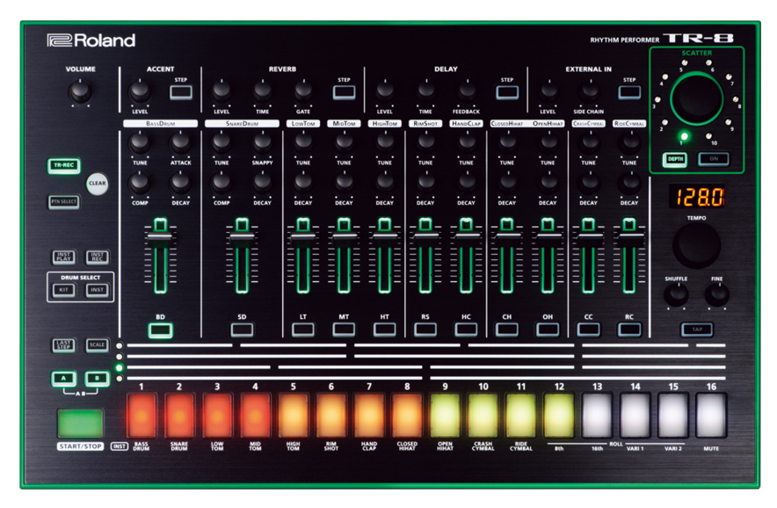777x508 pixels.
Task: Tap the round CLEAR button
Action: [x=97, y=184]
